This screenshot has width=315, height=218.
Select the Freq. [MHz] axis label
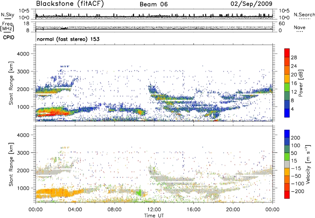pos(7,27)
